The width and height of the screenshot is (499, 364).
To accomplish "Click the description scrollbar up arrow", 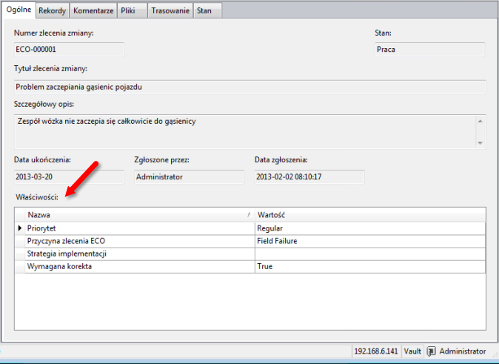I will pyautogui.click(x=480, y=121).
